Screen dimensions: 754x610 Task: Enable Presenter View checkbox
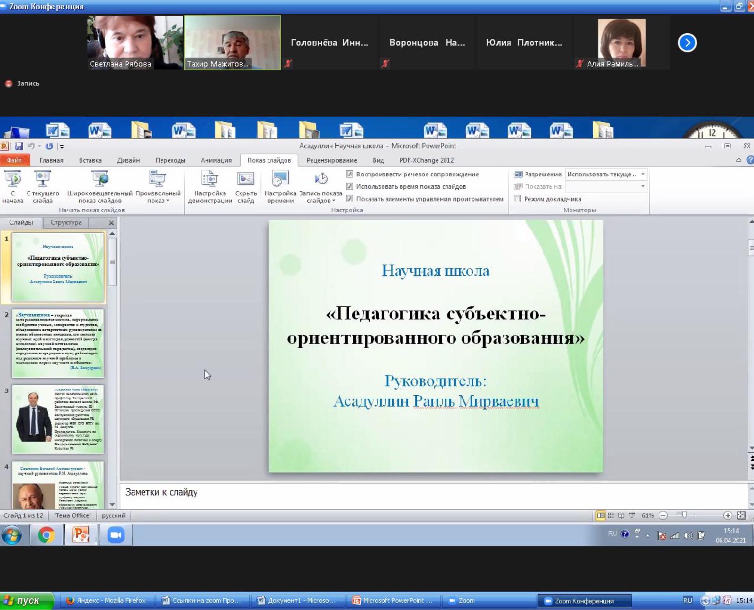[x=518, y=199]
